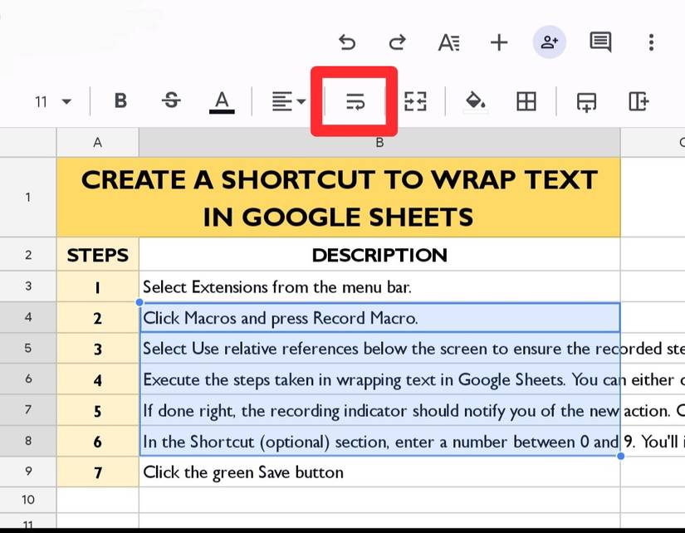Image resolution: width=685 pixels, height=533 pixels.
Task: Select the row 4 header
Action: (28, 318)
